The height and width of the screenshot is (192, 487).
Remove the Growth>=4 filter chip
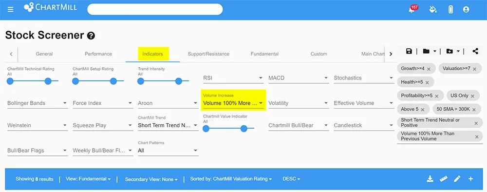[429, 69]
